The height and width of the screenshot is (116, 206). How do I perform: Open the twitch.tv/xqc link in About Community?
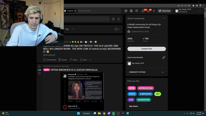[139, 27]
